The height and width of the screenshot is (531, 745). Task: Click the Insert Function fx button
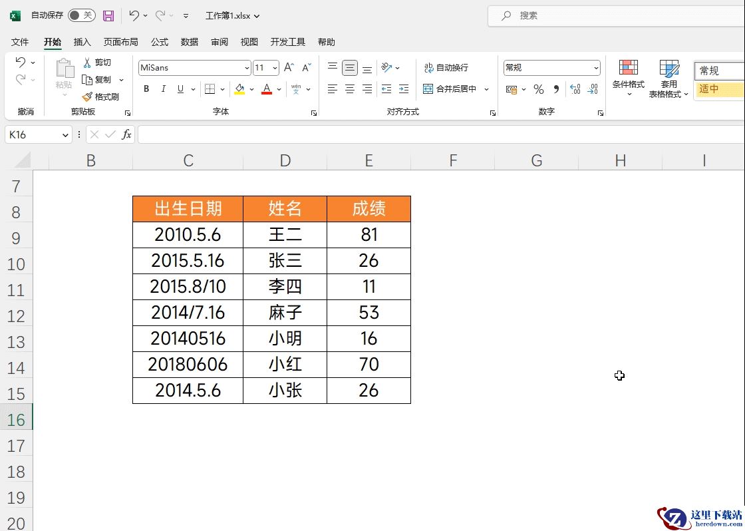point(126,135)
